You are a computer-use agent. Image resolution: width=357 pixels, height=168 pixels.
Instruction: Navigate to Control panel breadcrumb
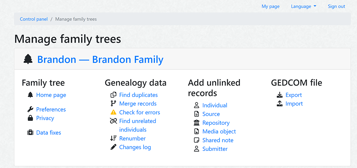(x=34, y=19)
